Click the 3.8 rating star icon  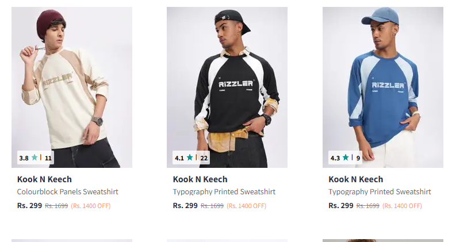(x=35, y=158)
